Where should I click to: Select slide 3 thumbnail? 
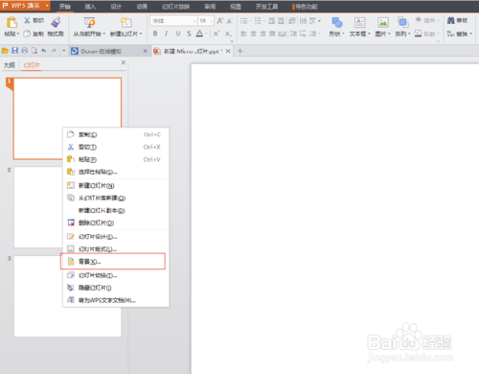(67, 295)
